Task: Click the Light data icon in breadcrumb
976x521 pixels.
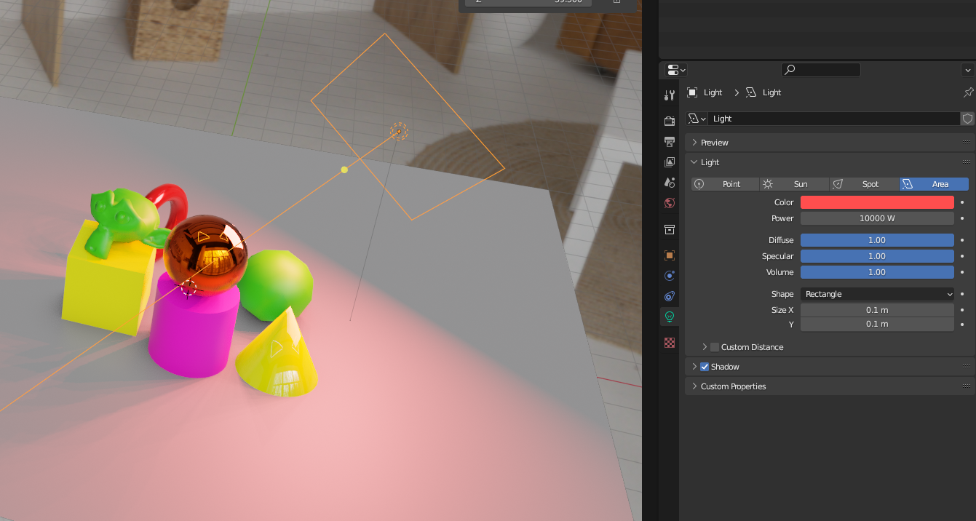Action: click(x=751, y=92)
